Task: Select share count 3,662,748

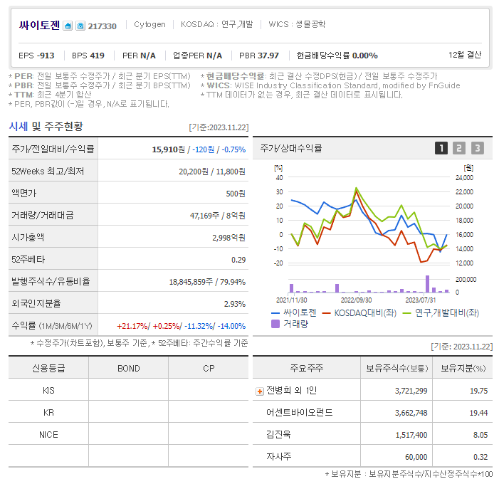Action: pyautogui.click(x=411, y=413)
